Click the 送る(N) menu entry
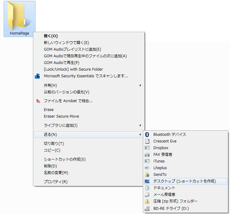230x214 pixels. 88,135
